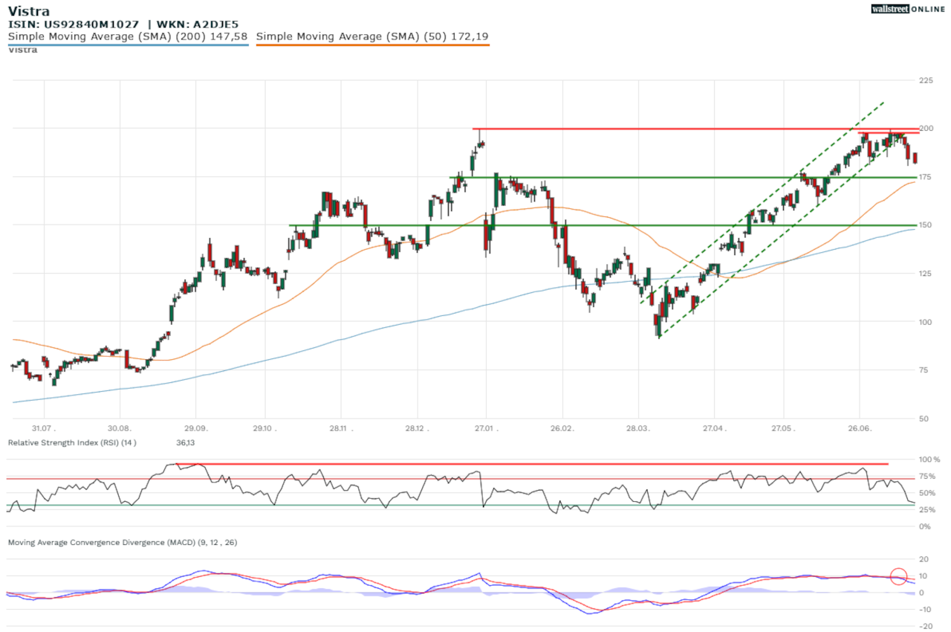951x632 pixels.
Task: Click the date label 31.07.
Action: tap(44, 428)
